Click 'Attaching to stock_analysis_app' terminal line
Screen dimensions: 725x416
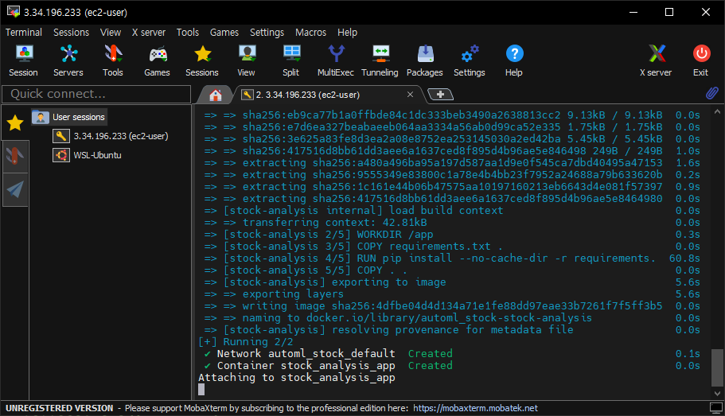[x=296, y=378]
